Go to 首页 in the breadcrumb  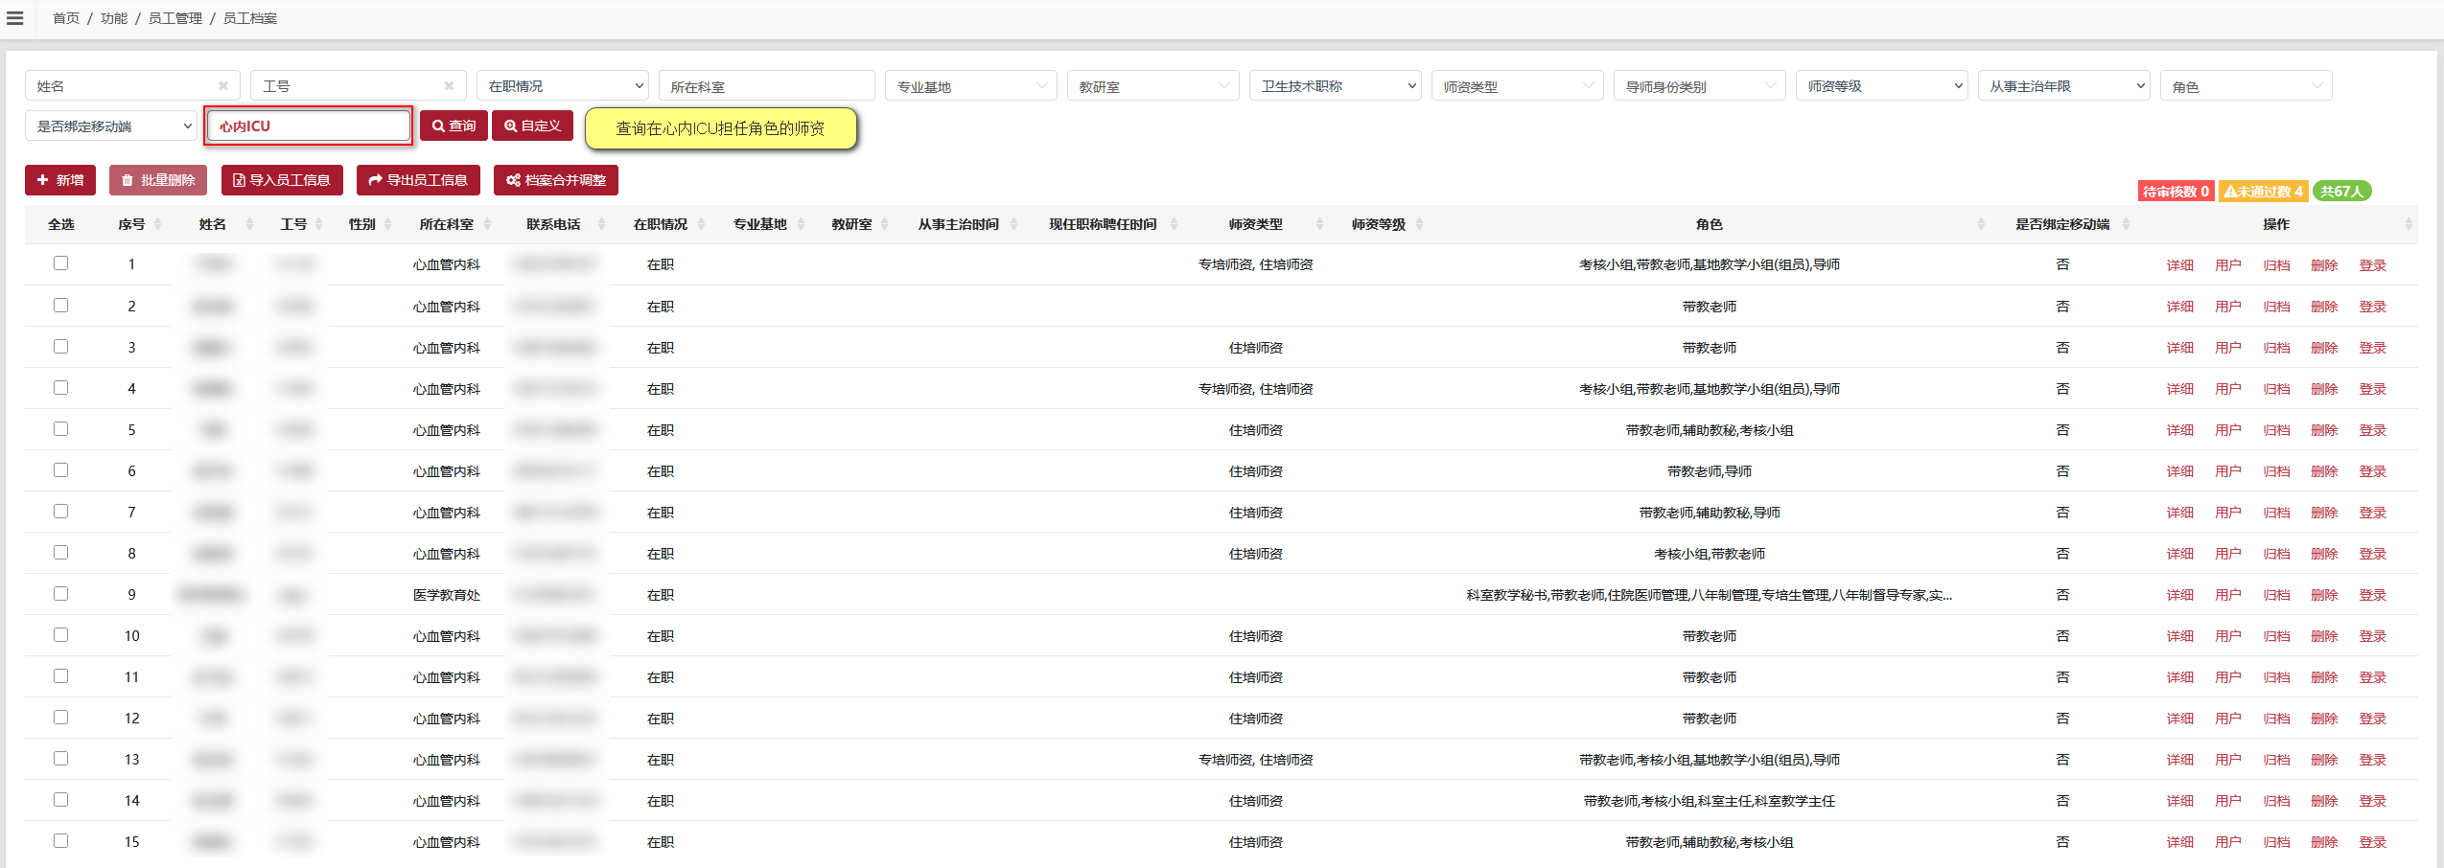pyautogui.click(x=66, y=18)
